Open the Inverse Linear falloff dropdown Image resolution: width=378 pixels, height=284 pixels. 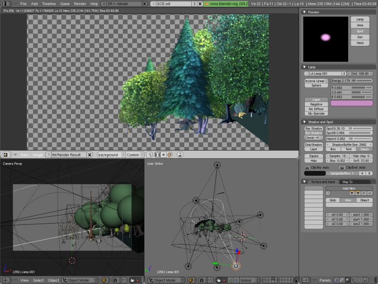[316, 81]
